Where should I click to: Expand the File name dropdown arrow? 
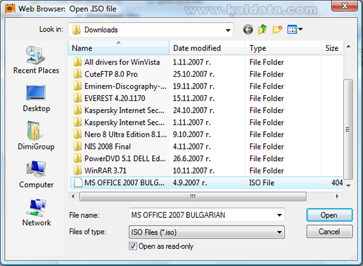tap(279, 215)
